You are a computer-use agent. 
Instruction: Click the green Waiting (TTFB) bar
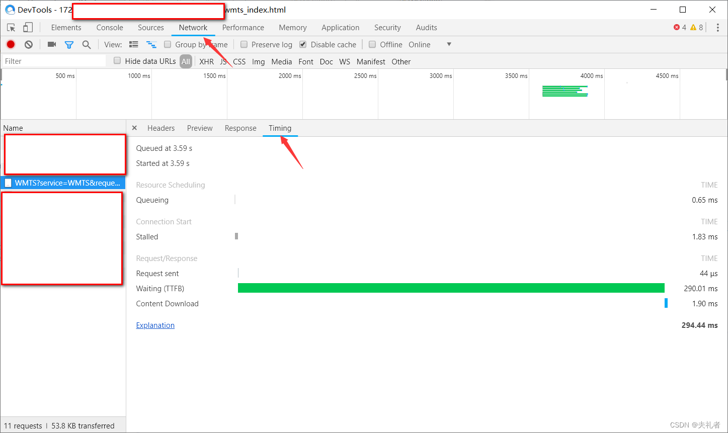coord(451,288)
